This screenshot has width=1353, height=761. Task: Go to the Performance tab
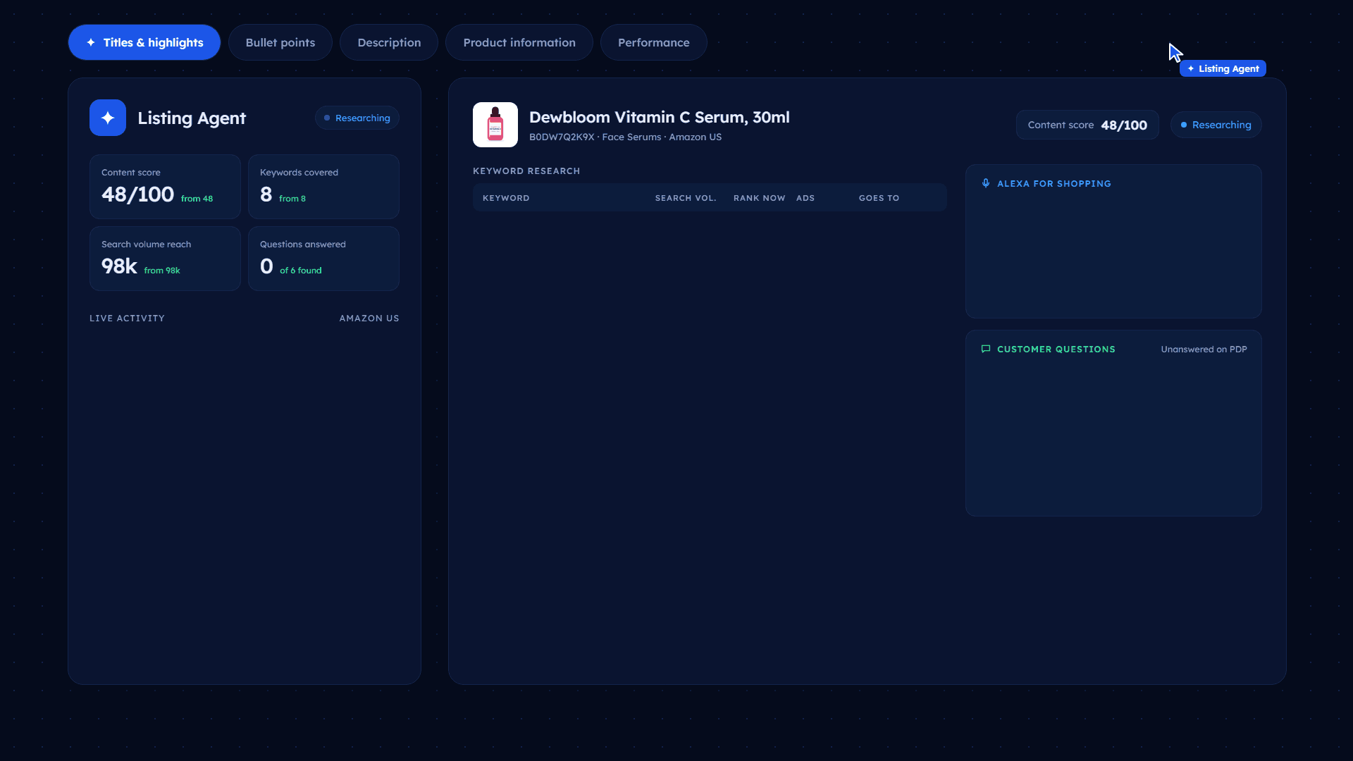[x=654, y=42]
